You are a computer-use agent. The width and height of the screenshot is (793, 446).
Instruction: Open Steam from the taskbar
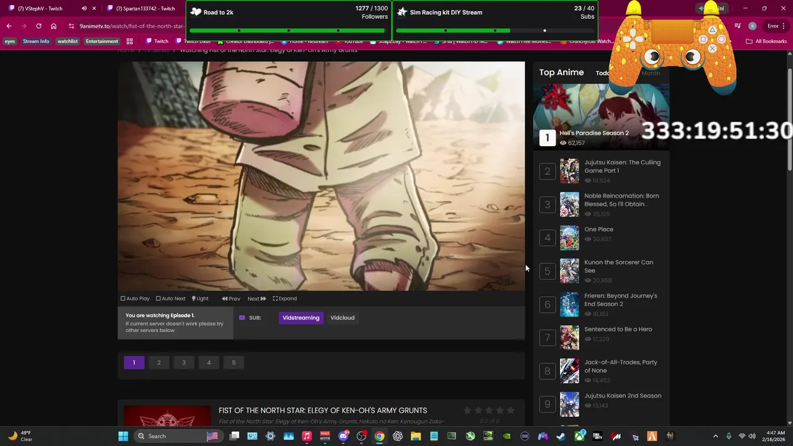(x=561, y=436)
